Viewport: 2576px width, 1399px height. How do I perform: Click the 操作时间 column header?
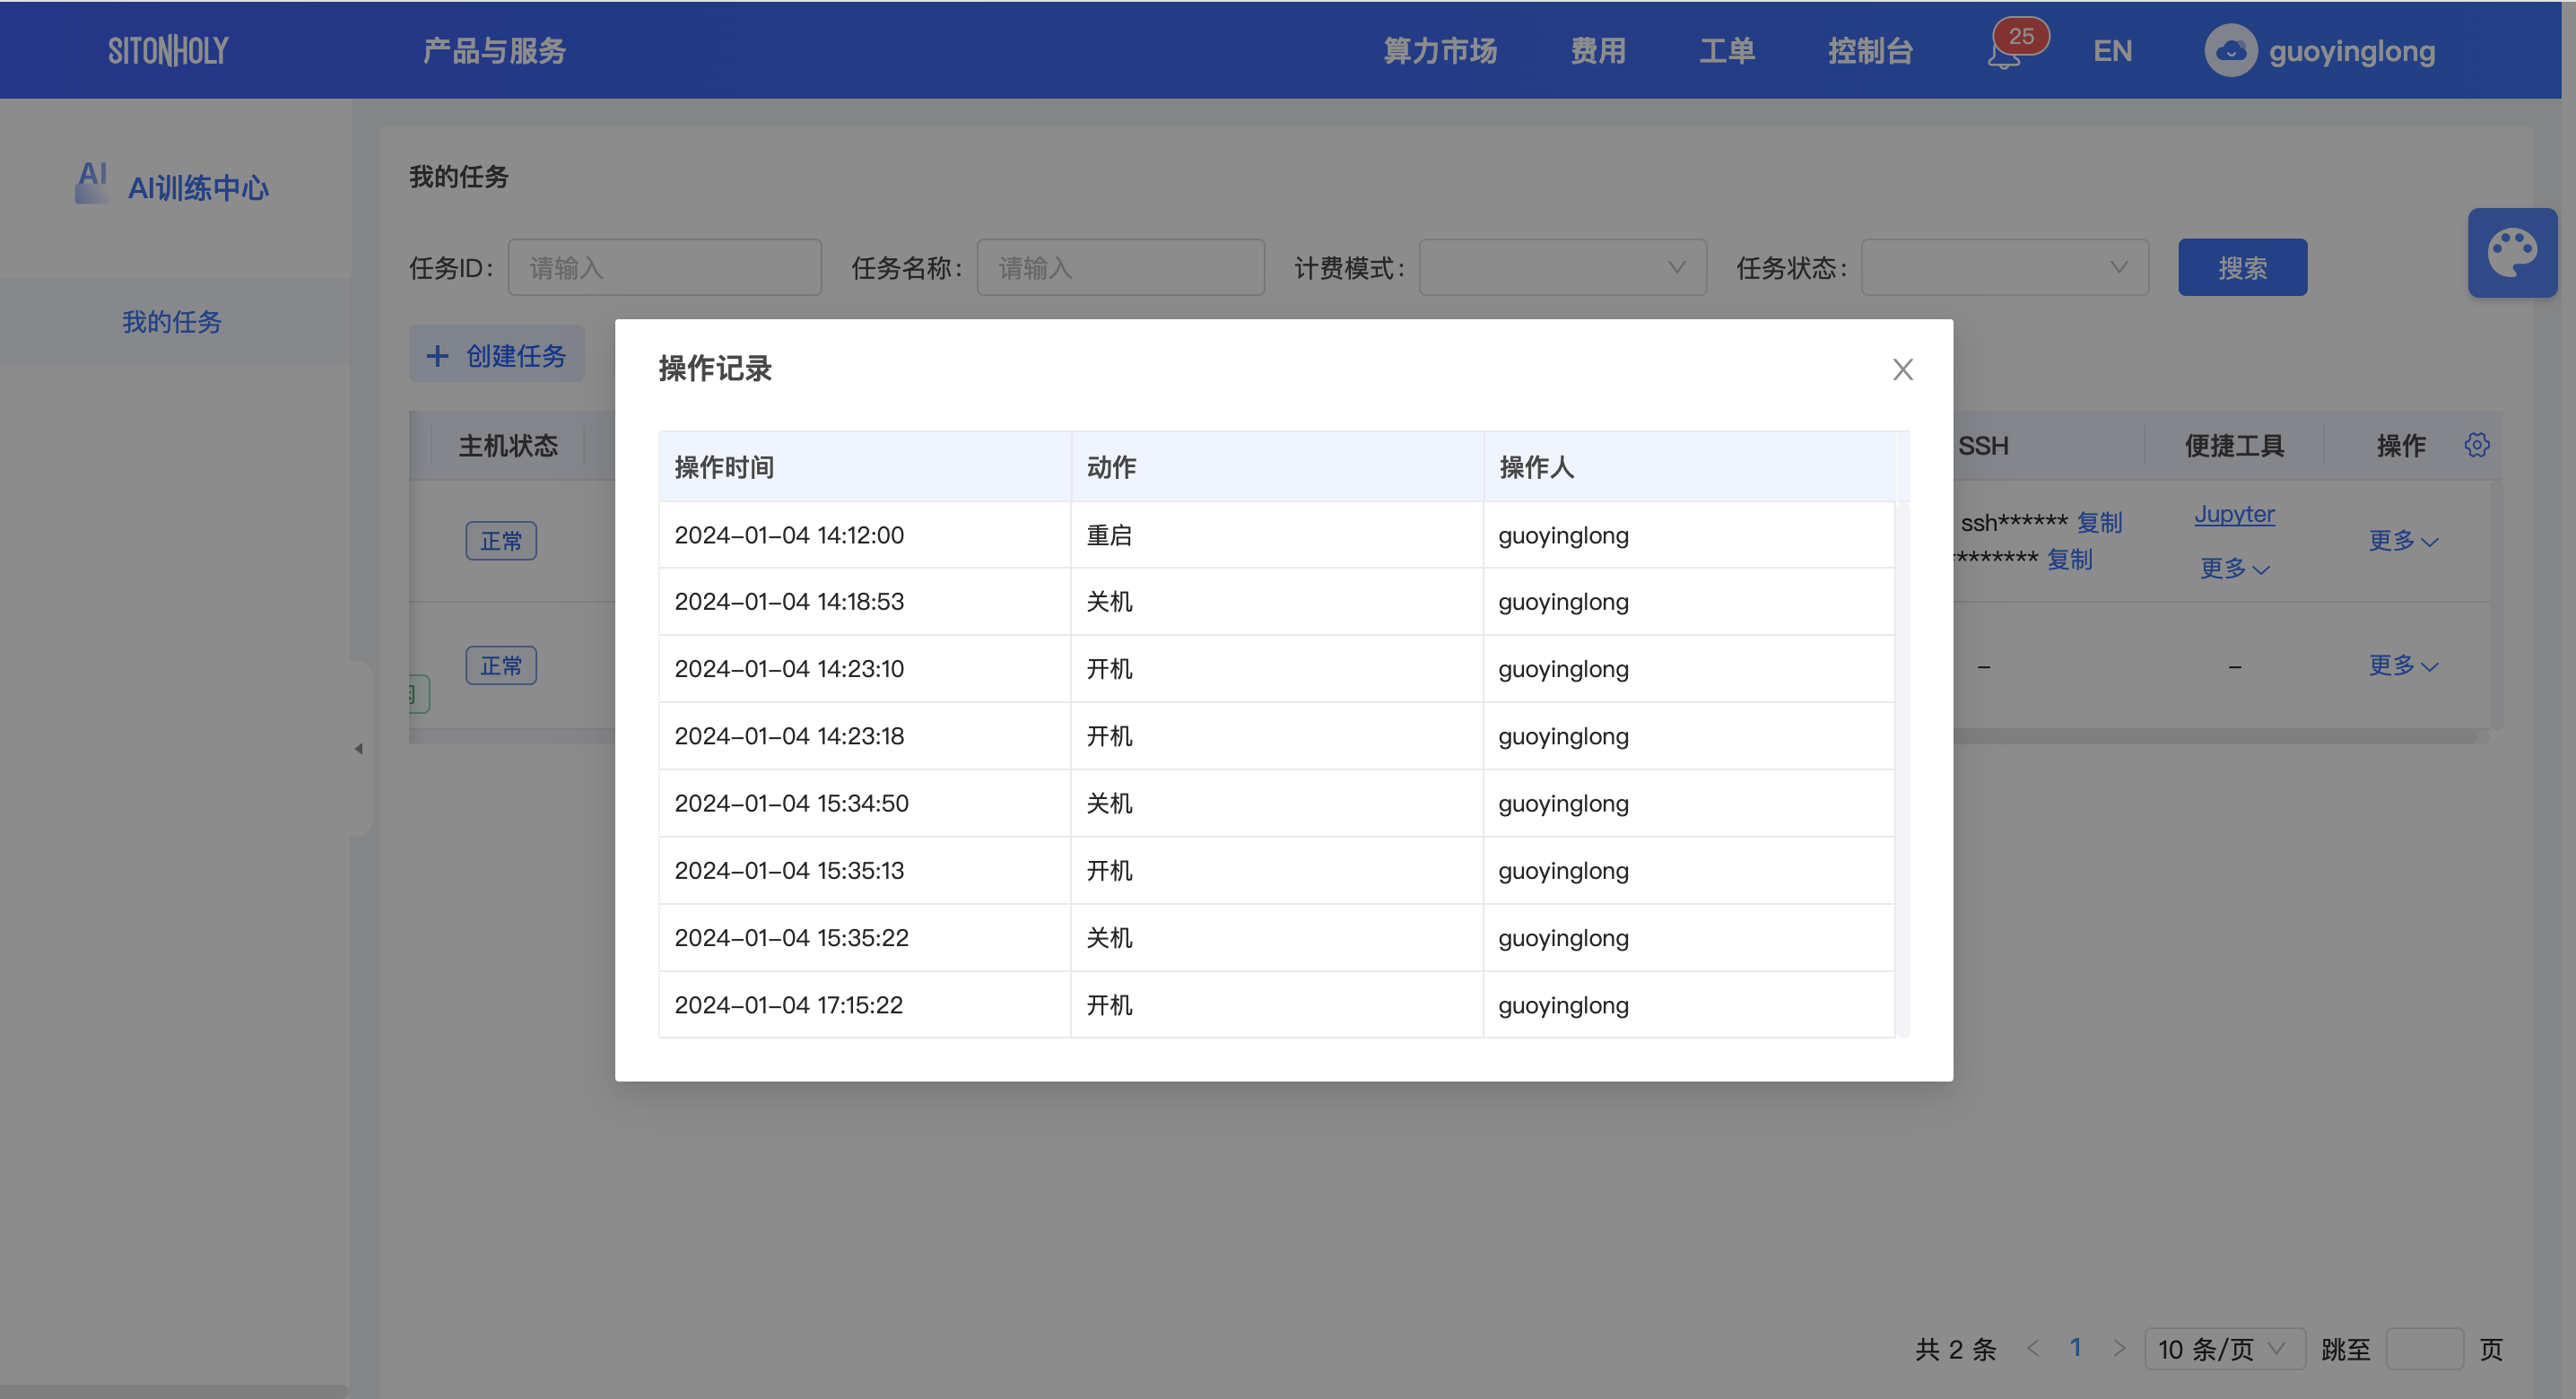pyautogui.click(x=865, y=467)
